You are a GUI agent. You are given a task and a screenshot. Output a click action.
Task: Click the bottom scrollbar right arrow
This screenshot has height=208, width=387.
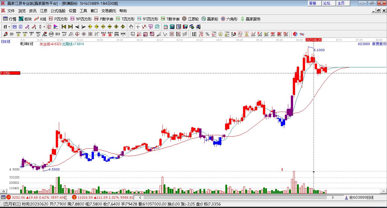[333, 197]
